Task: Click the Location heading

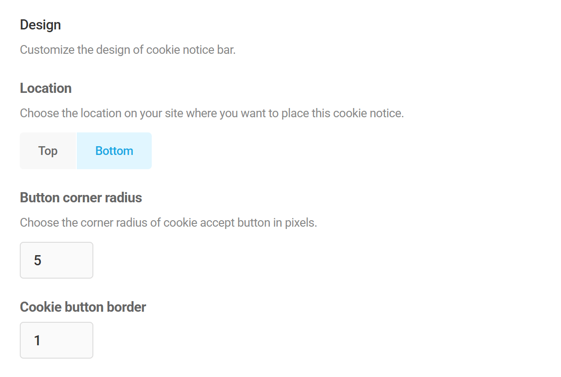Action: (46, 88)
